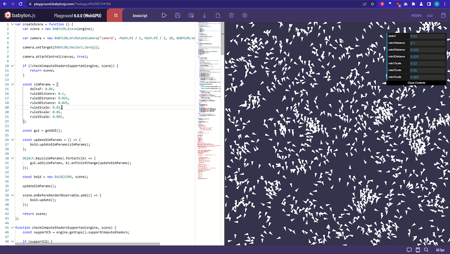Clear the code editor with the trash icon
The height and width of the screenshot is (254, 450).
[231, 15]
